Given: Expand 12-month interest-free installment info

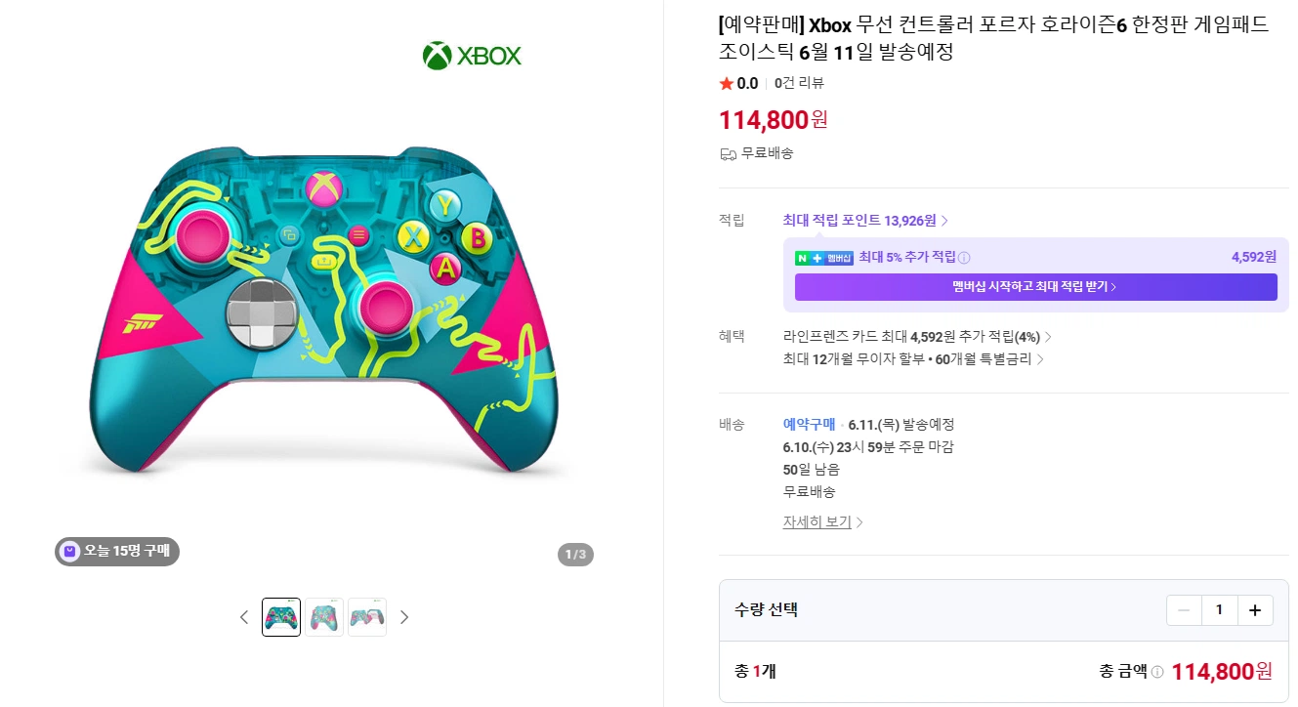Looking at the screenshot, I should click(913, 359).
